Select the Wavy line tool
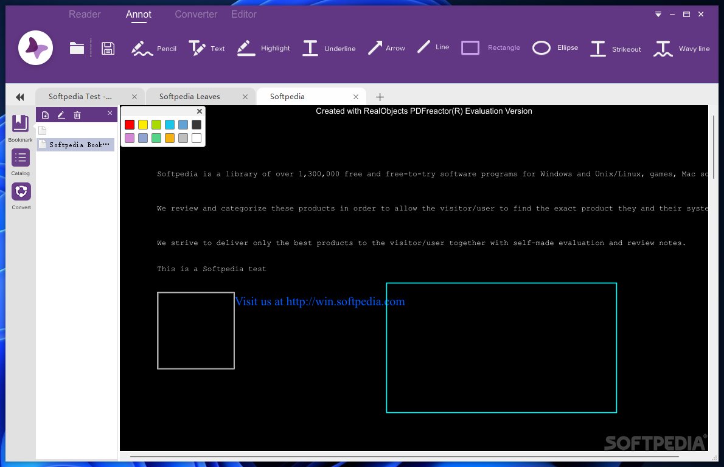Viewport: 724px width, 467px height. coord(681,49)
